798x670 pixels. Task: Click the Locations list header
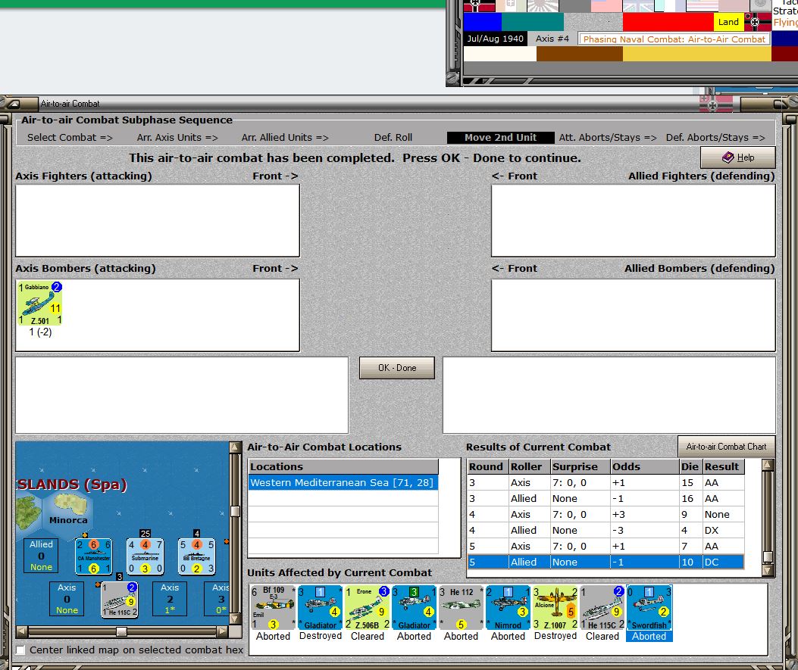pyautogui.click(x=343, y=466)
